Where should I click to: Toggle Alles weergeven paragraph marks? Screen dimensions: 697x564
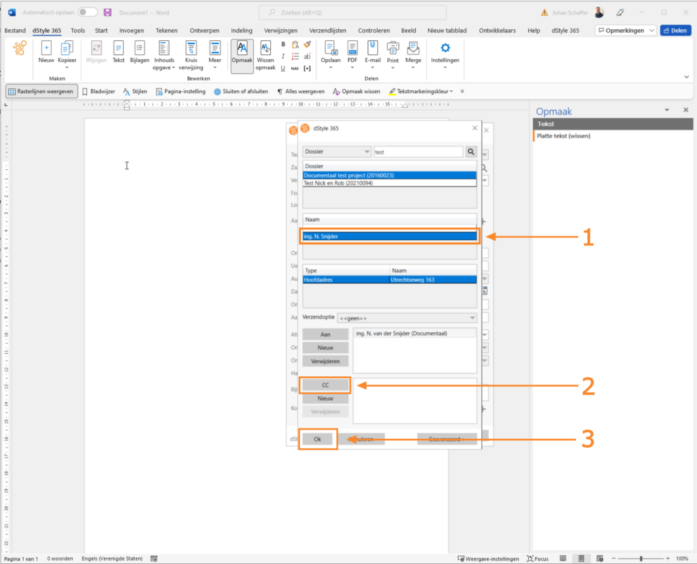coord(301,92)
